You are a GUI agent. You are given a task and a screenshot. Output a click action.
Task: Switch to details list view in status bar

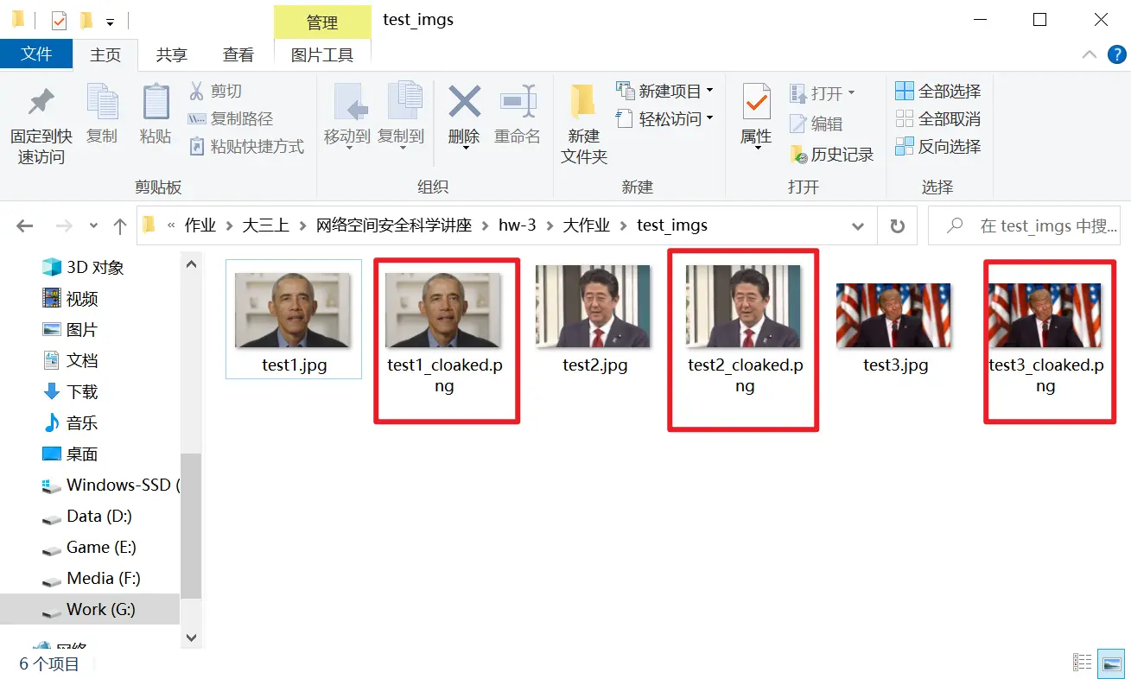click(x=1083, y=663)
